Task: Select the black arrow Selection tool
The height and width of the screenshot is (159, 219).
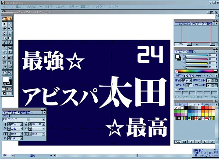Action: (x=4, y=24)
